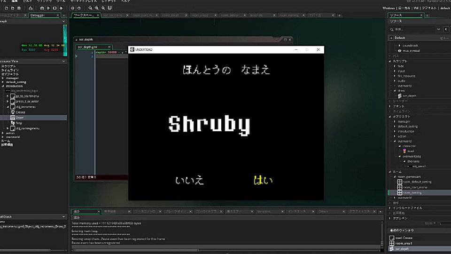Image resolution: width=451 pixels, height=254 pixels.
Task: Expand default_setting folder in Resource View
Action: (x=3, y=82)
